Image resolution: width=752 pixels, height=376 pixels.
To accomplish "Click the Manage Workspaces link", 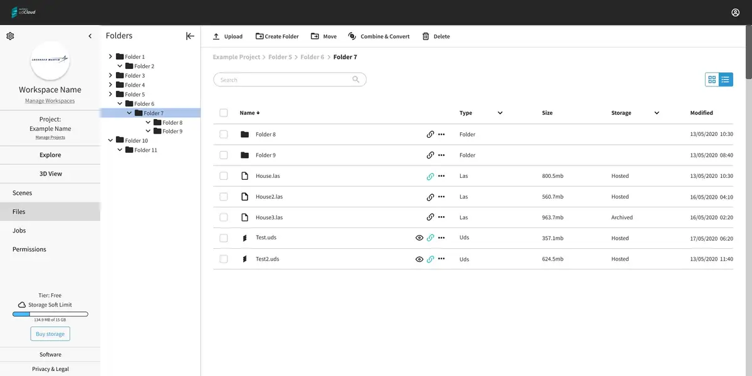I will [x=50, y=101].
